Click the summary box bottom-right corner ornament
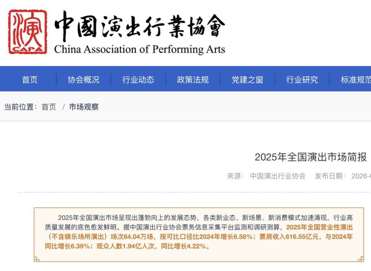The width and height of the screenshot is (371, 271). click(361, 259)
